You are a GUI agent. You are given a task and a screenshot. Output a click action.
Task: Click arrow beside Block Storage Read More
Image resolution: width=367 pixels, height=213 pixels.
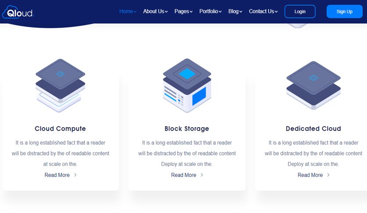[x=202, y=175]
